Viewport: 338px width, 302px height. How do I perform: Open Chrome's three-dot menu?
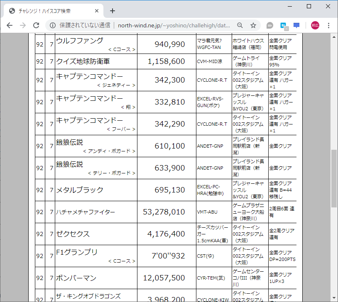point(328,25)
